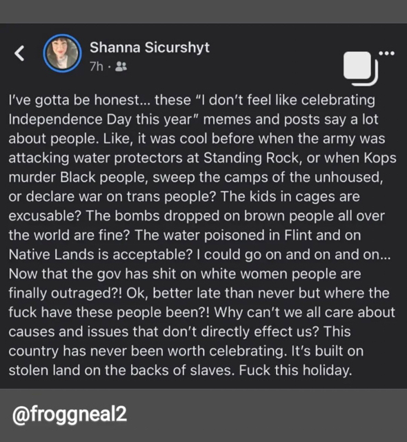Click the 7h post timestamp
Screen dimensions: 407x442
[97, 67]
